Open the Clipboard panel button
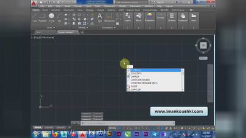246x138 pixels. [x=183, y=17]
